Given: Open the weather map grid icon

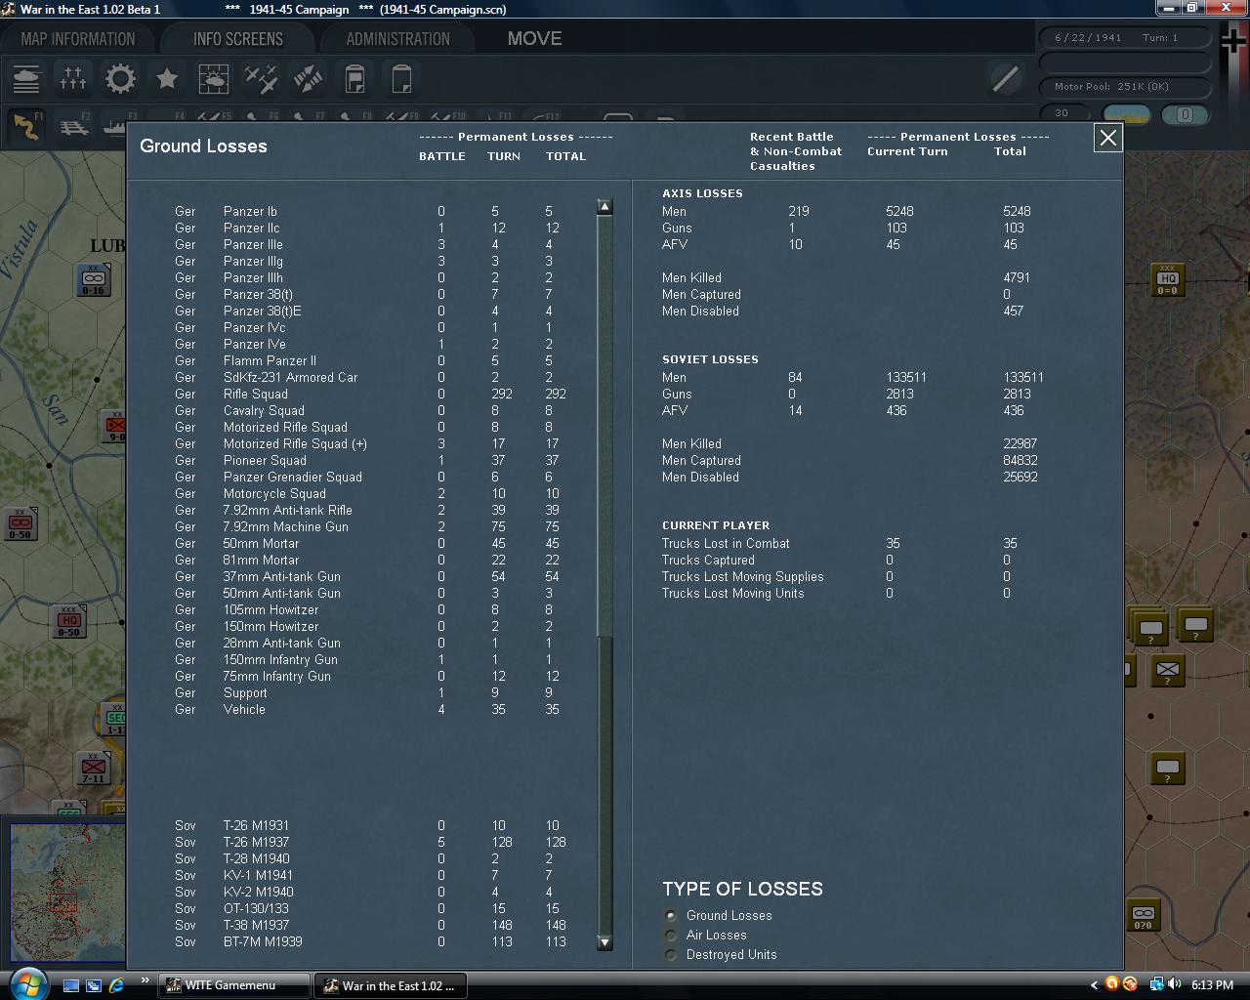Looking at the screenshot, I should pyautogui.click(x=214, y=78).
